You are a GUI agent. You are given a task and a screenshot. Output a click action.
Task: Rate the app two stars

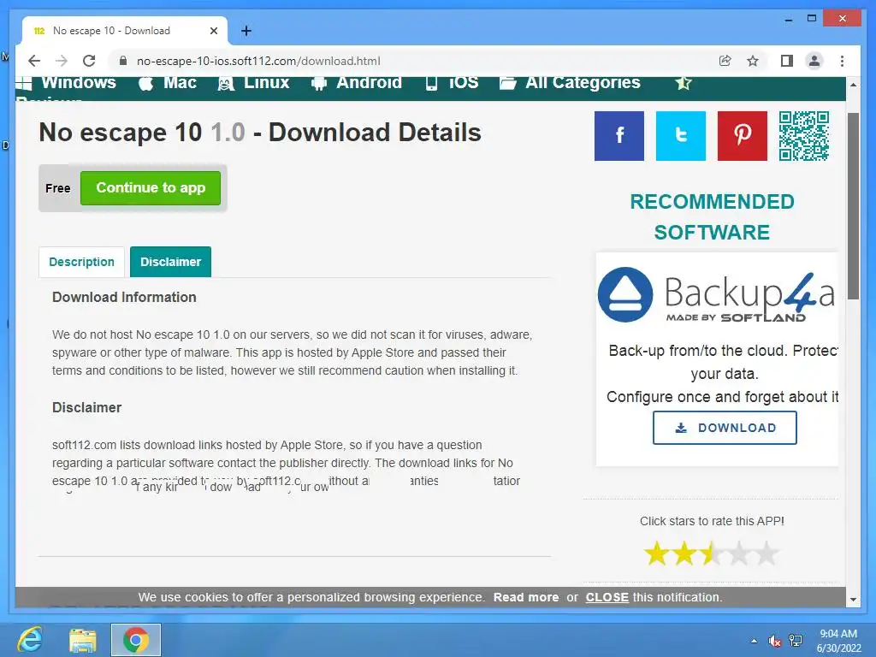click(x=684, y=553)
